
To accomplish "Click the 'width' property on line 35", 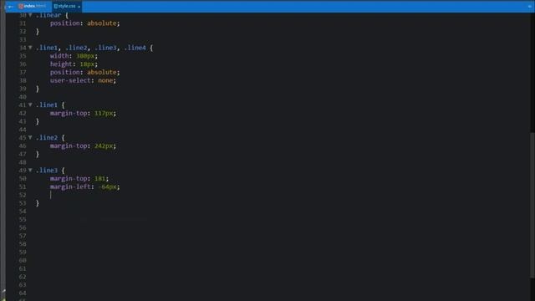I will (59, 56).
